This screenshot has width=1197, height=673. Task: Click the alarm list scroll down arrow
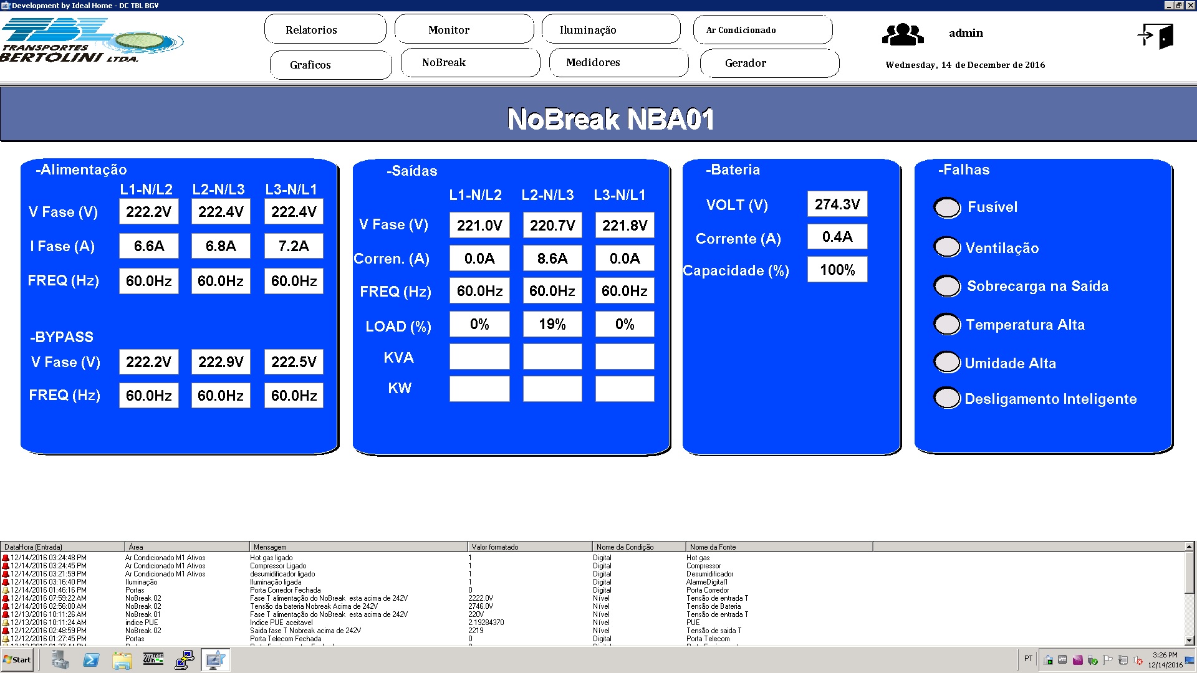(x=1190, y=640)
